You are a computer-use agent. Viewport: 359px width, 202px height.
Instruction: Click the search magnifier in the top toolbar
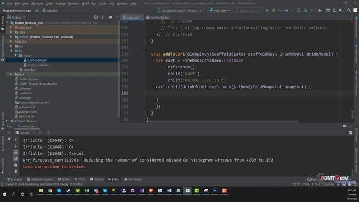coord(349,10)
